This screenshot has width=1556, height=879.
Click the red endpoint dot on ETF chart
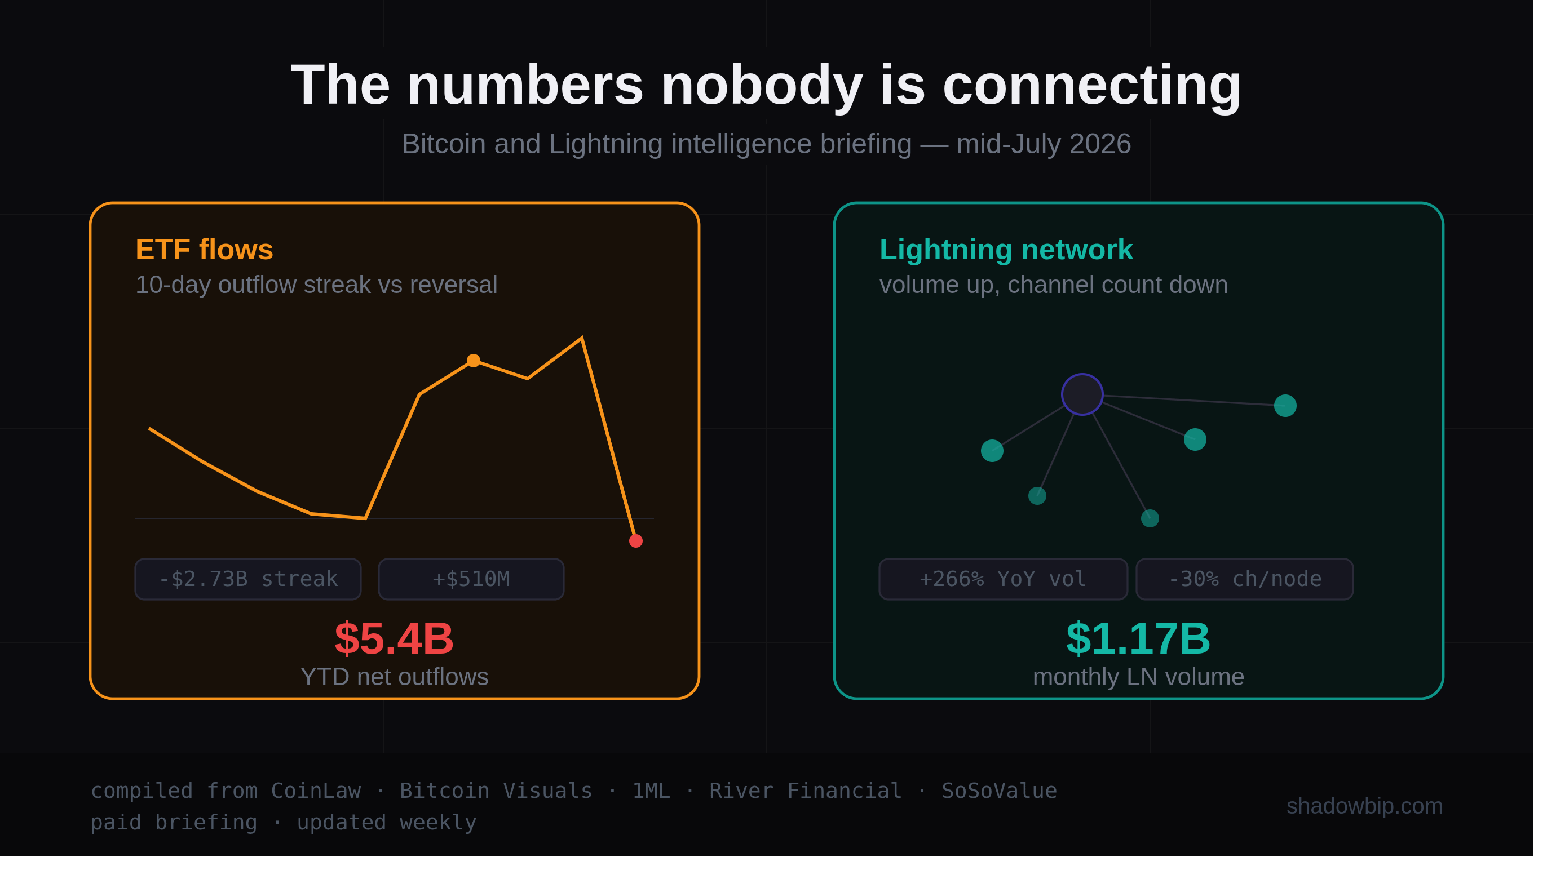tap(635, 541)
